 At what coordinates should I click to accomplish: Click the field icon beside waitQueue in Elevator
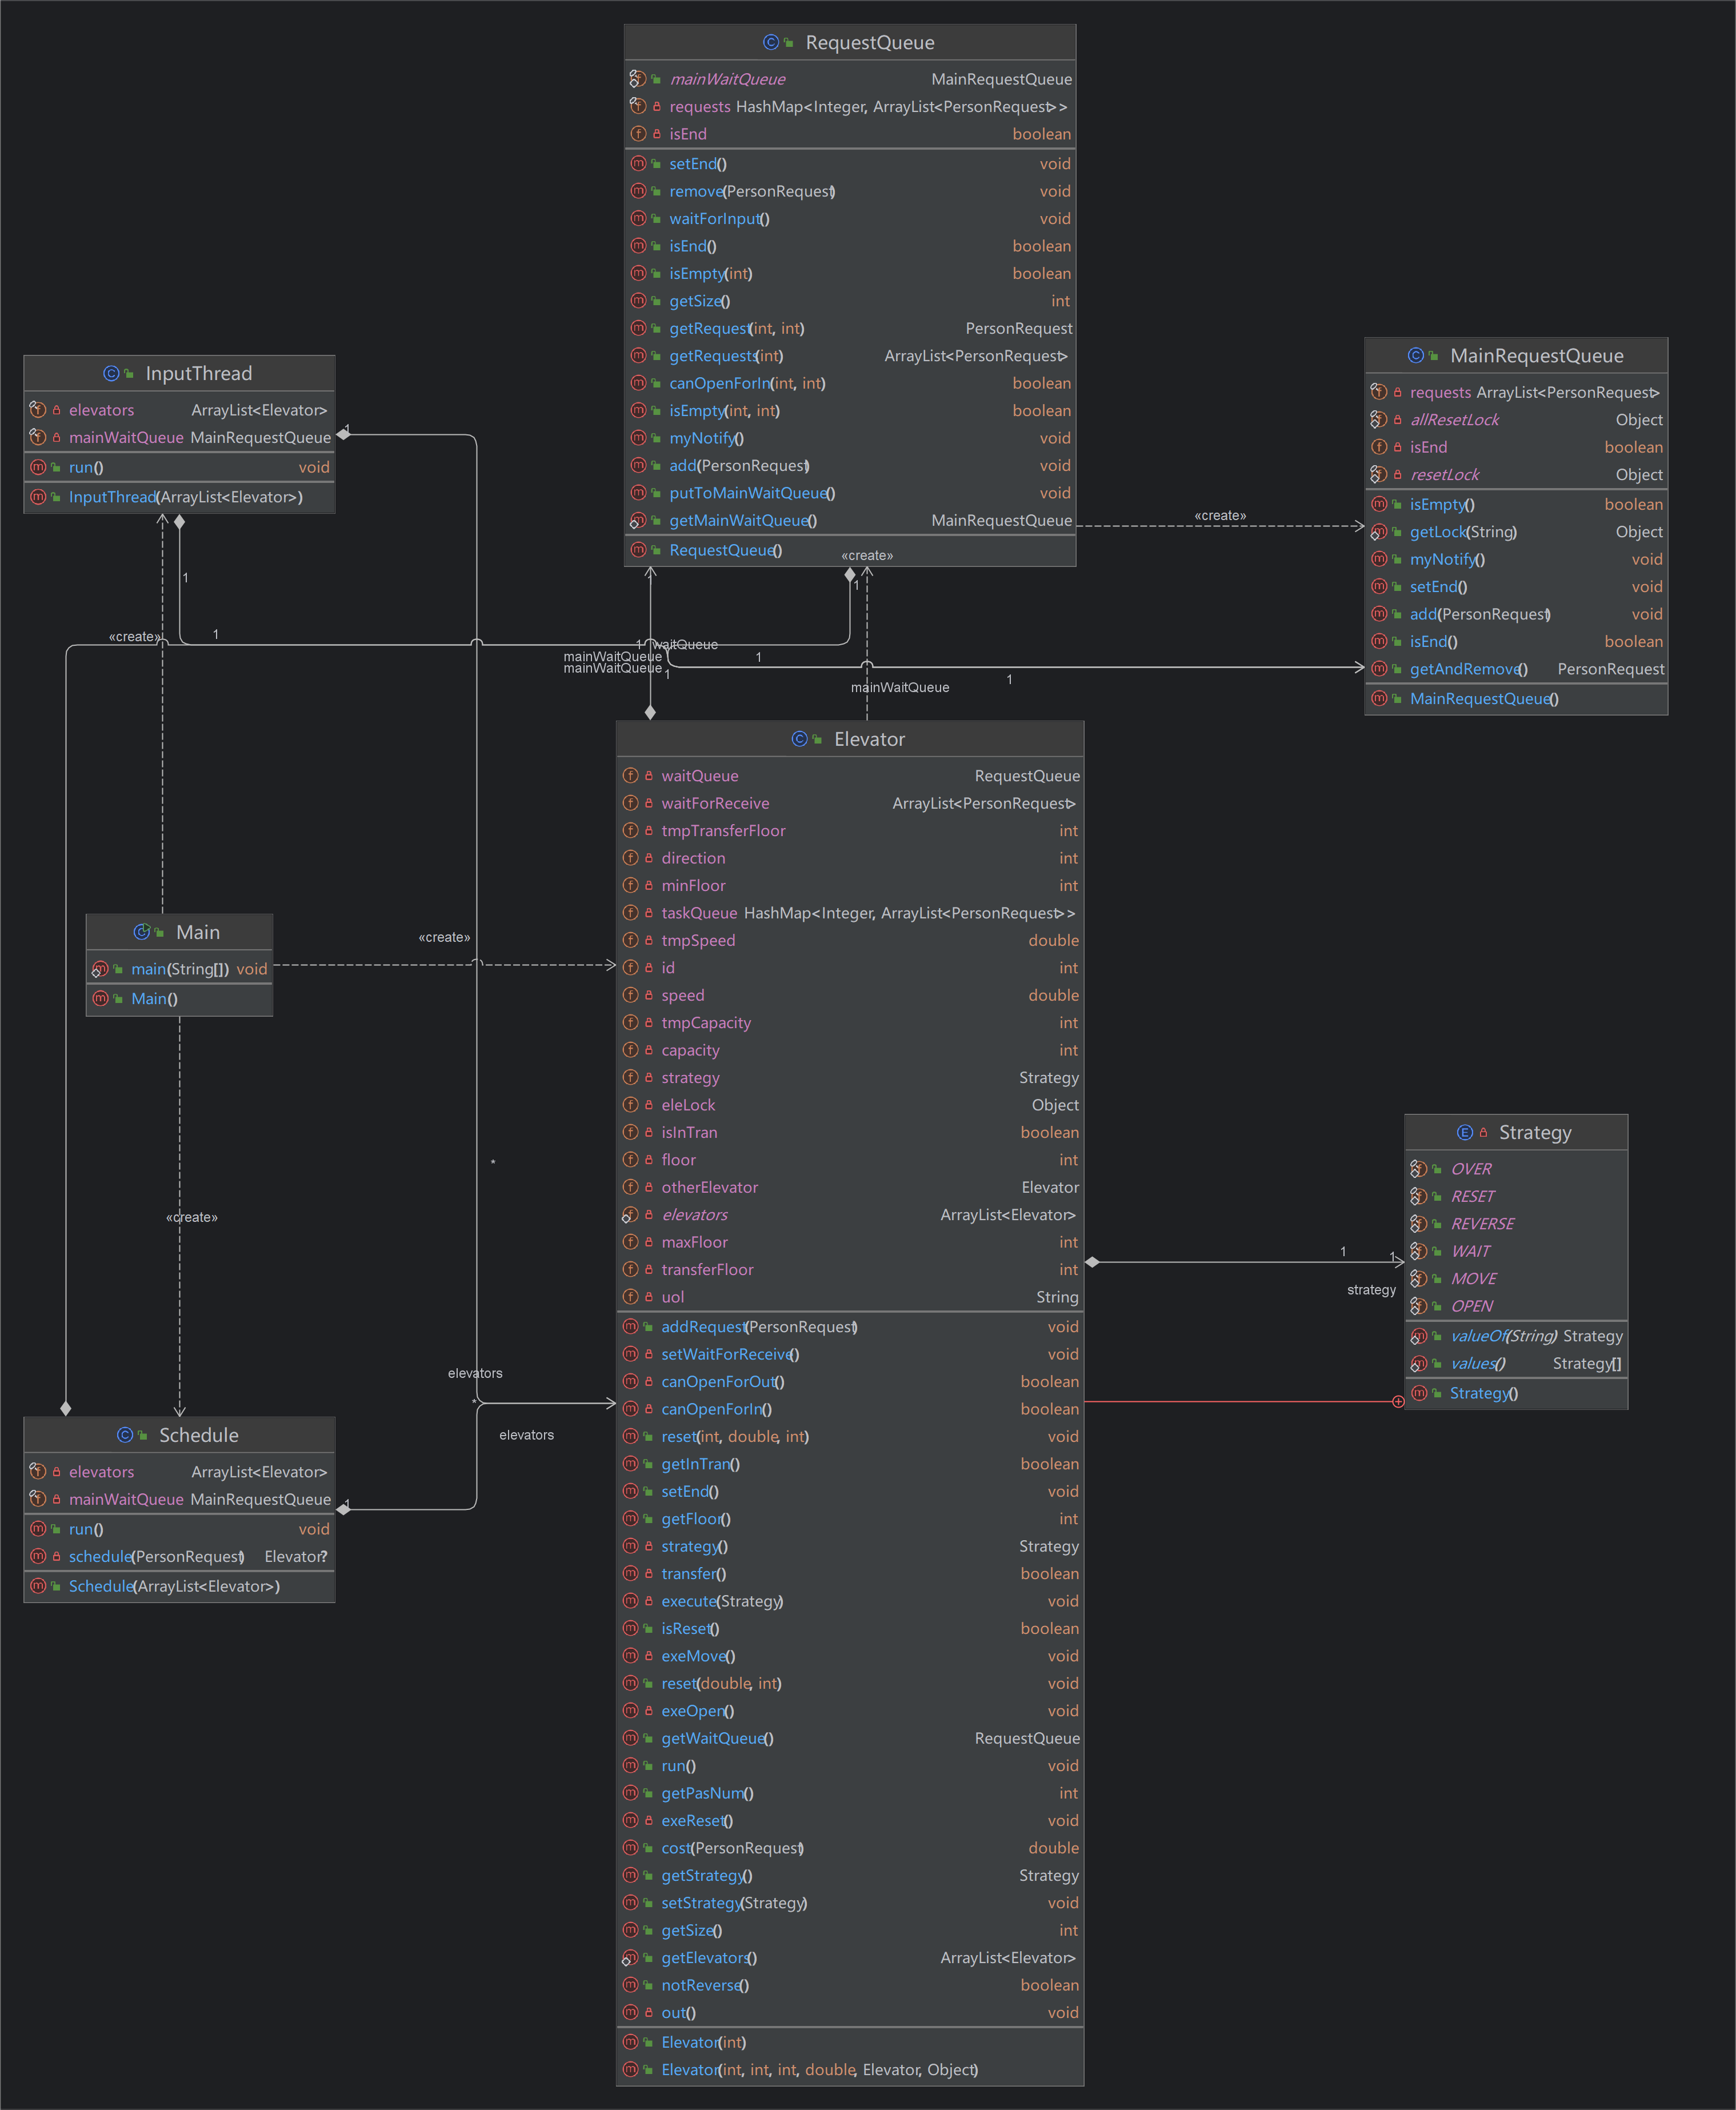[x=631, y=775]
